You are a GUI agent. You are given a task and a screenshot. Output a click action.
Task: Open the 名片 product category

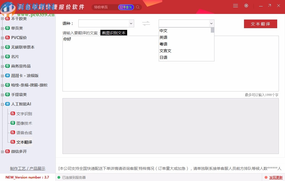click(x=15, y=56)
